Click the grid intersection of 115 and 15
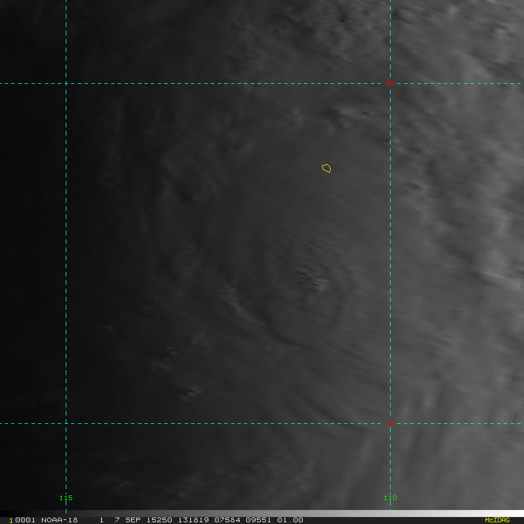 [66, 423]
